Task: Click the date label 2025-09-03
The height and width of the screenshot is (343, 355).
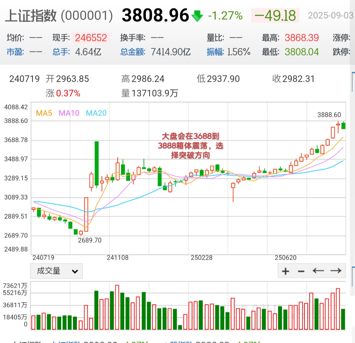Action: coord(330,15)
